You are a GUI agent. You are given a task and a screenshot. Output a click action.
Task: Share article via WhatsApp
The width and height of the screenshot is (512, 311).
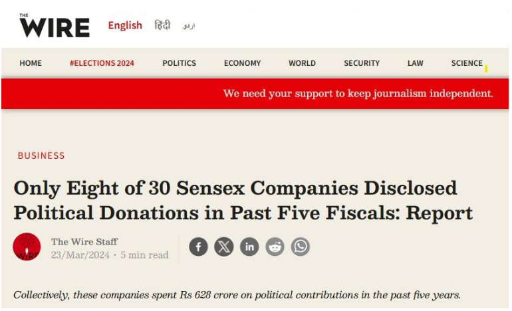click(x=301, y=247)
